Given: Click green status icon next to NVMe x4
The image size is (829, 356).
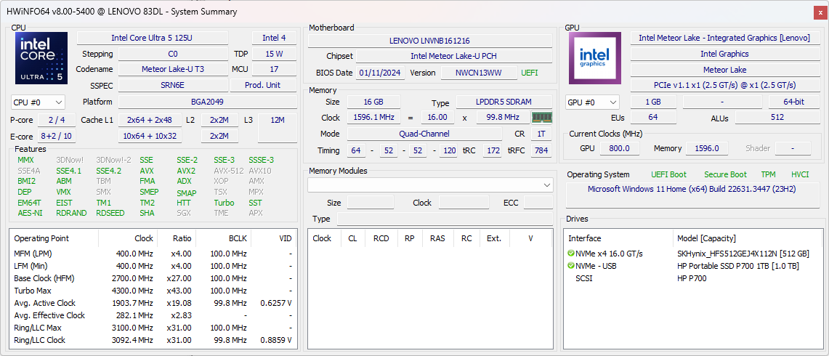Looking at the screenshot, I should (x=571, y=254).
